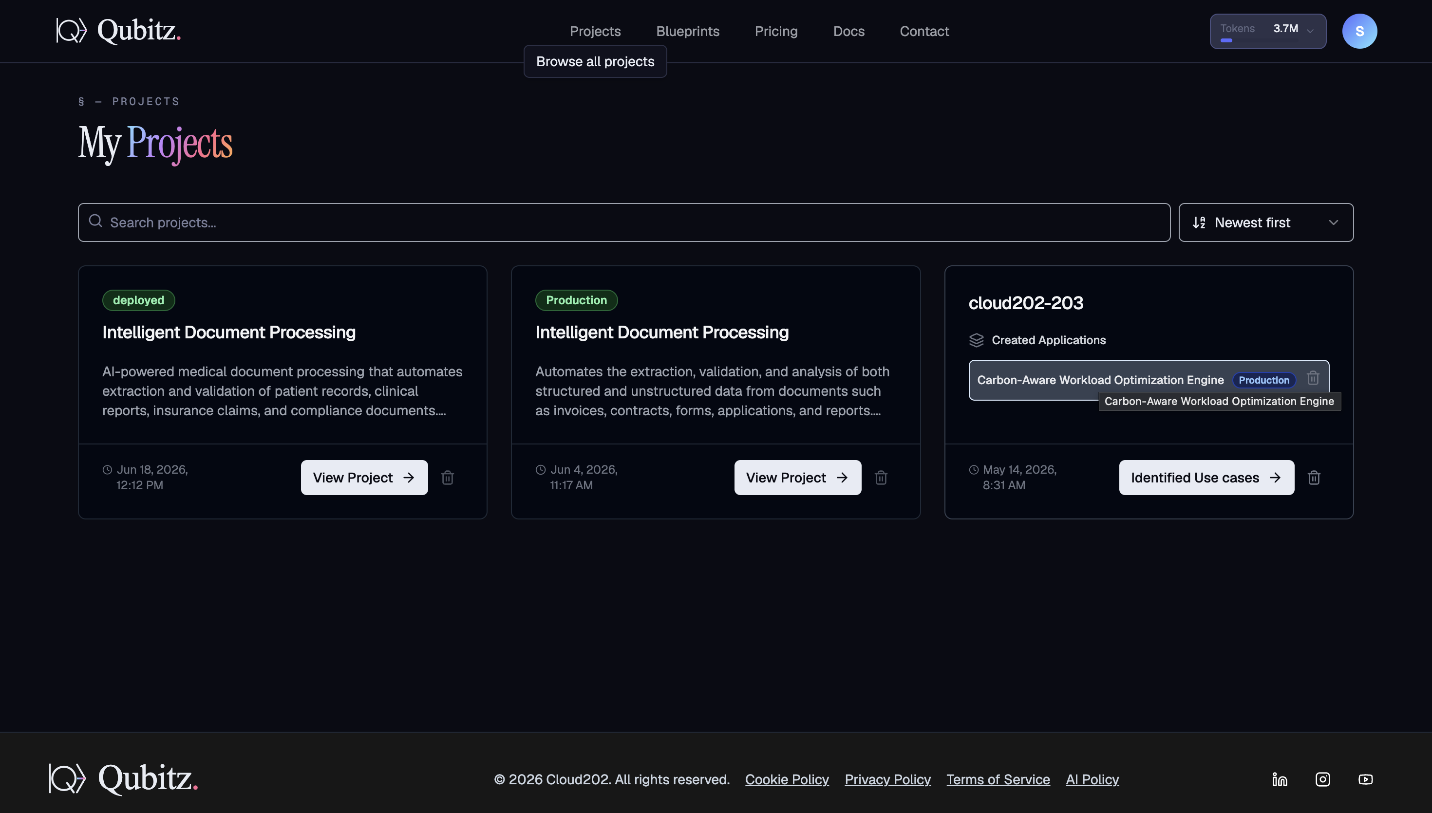Screen dimensions: 1432x813
Task: Open the Privacy Policy link
Action: [x=887, y=779]
